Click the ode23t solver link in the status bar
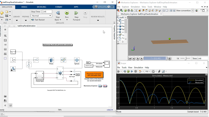 (110, 110)
